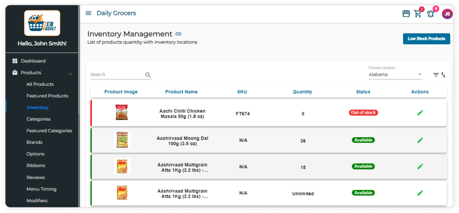Open the notifications bell

tap(430, 14)
